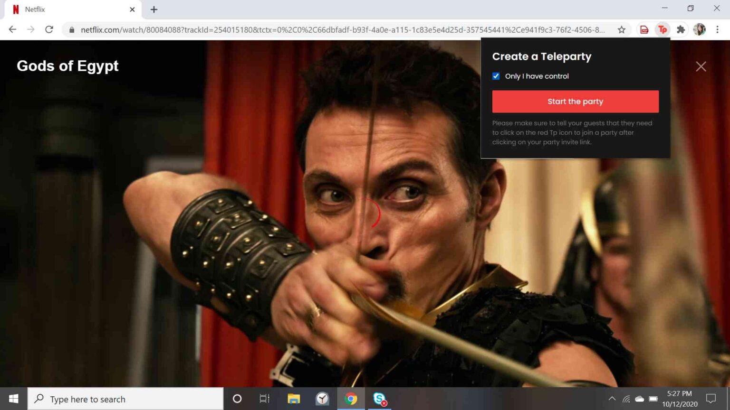This screenshot has width=730, height=410.
Task: Click the Type here to search box
Action: pos(125,399)
